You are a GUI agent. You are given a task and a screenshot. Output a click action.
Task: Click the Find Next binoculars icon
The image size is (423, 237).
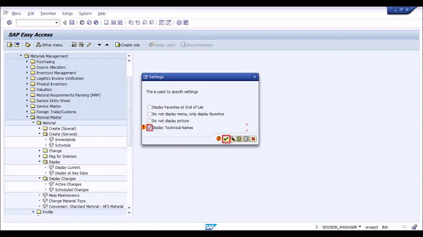click(x=120, y=23)
